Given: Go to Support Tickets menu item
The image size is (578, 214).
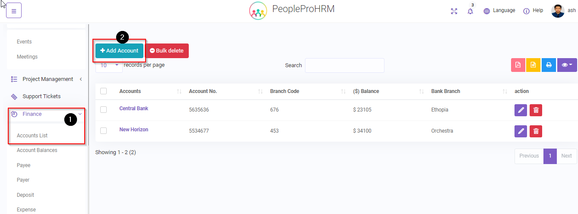Looking at the screenshot, I should click(41, 96).
